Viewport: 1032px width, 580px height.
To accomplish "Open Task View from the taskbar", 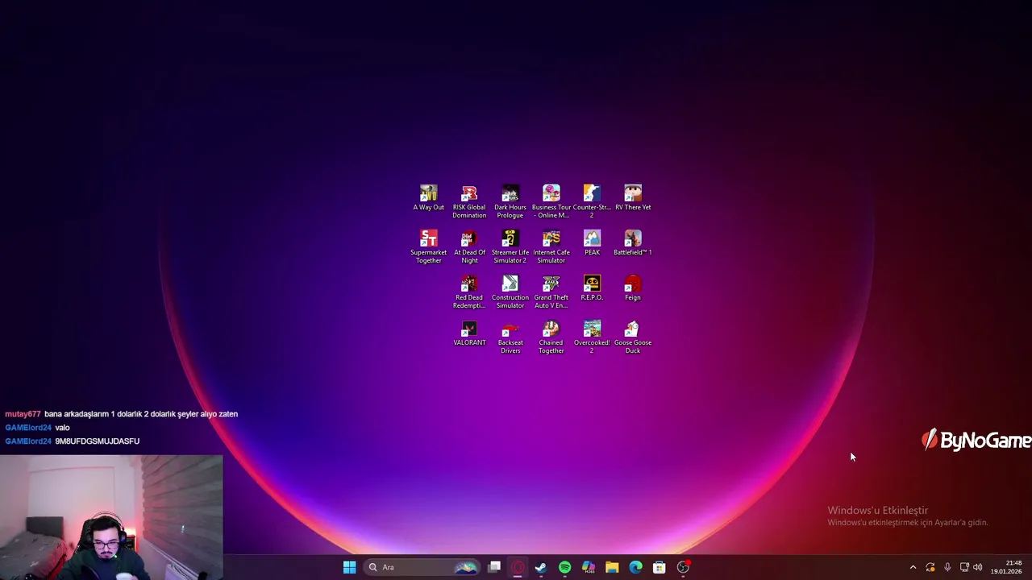I will tap(494, 567).
